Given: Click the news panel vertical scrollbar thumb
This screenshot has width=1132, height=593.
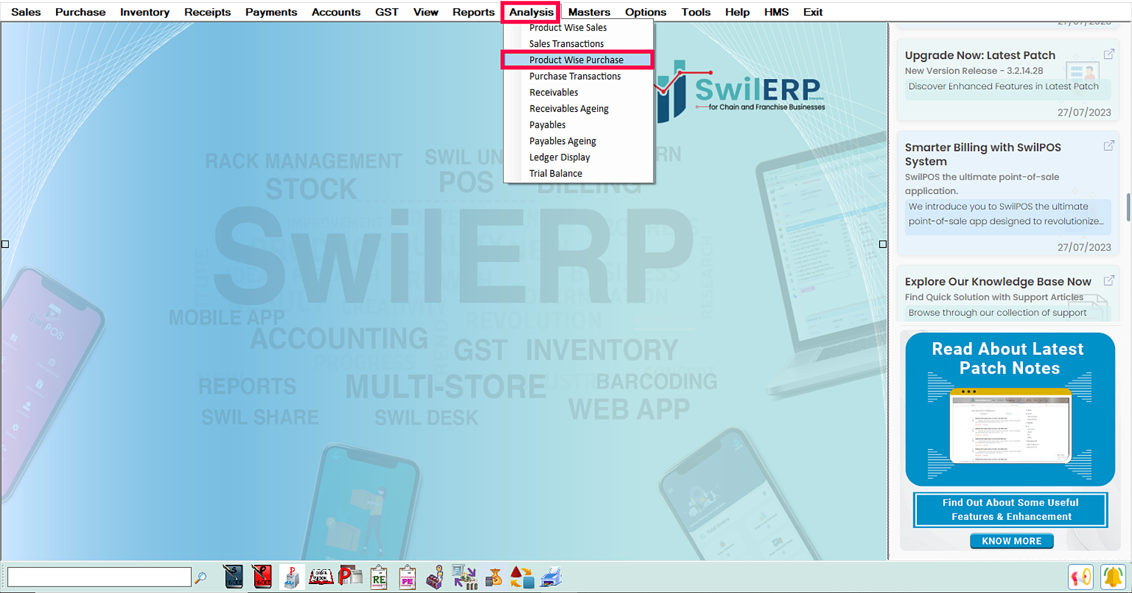Looking at the screenshot, I should click(1128, 207).
